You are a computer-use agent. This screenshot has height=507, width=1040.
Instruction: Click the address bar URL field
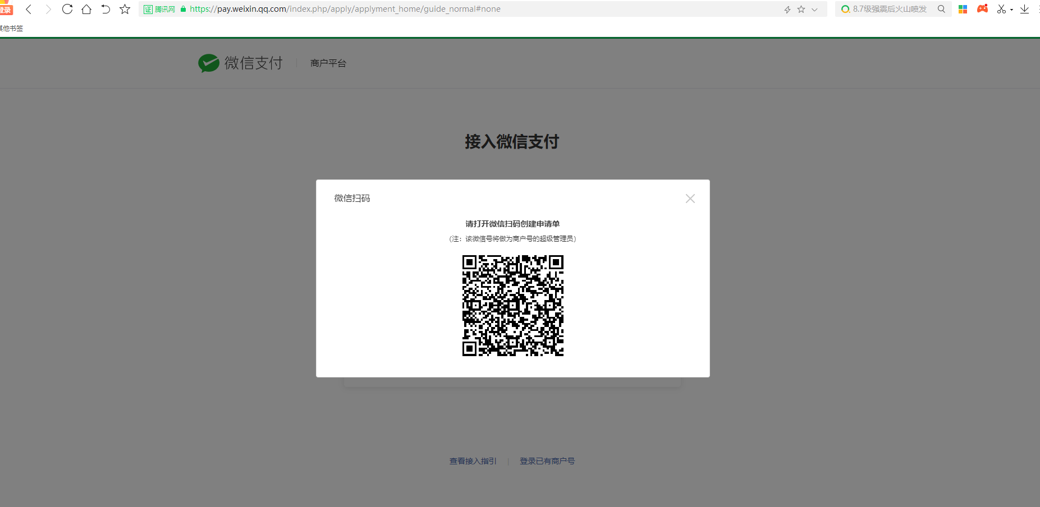[x=483, y=9]
